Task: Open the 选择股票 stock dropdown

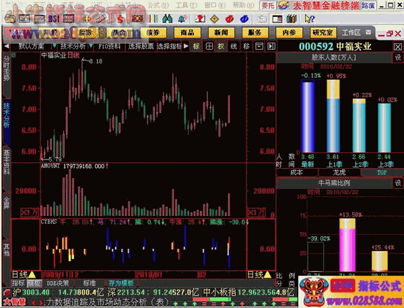Action: [x=141, y=46]
